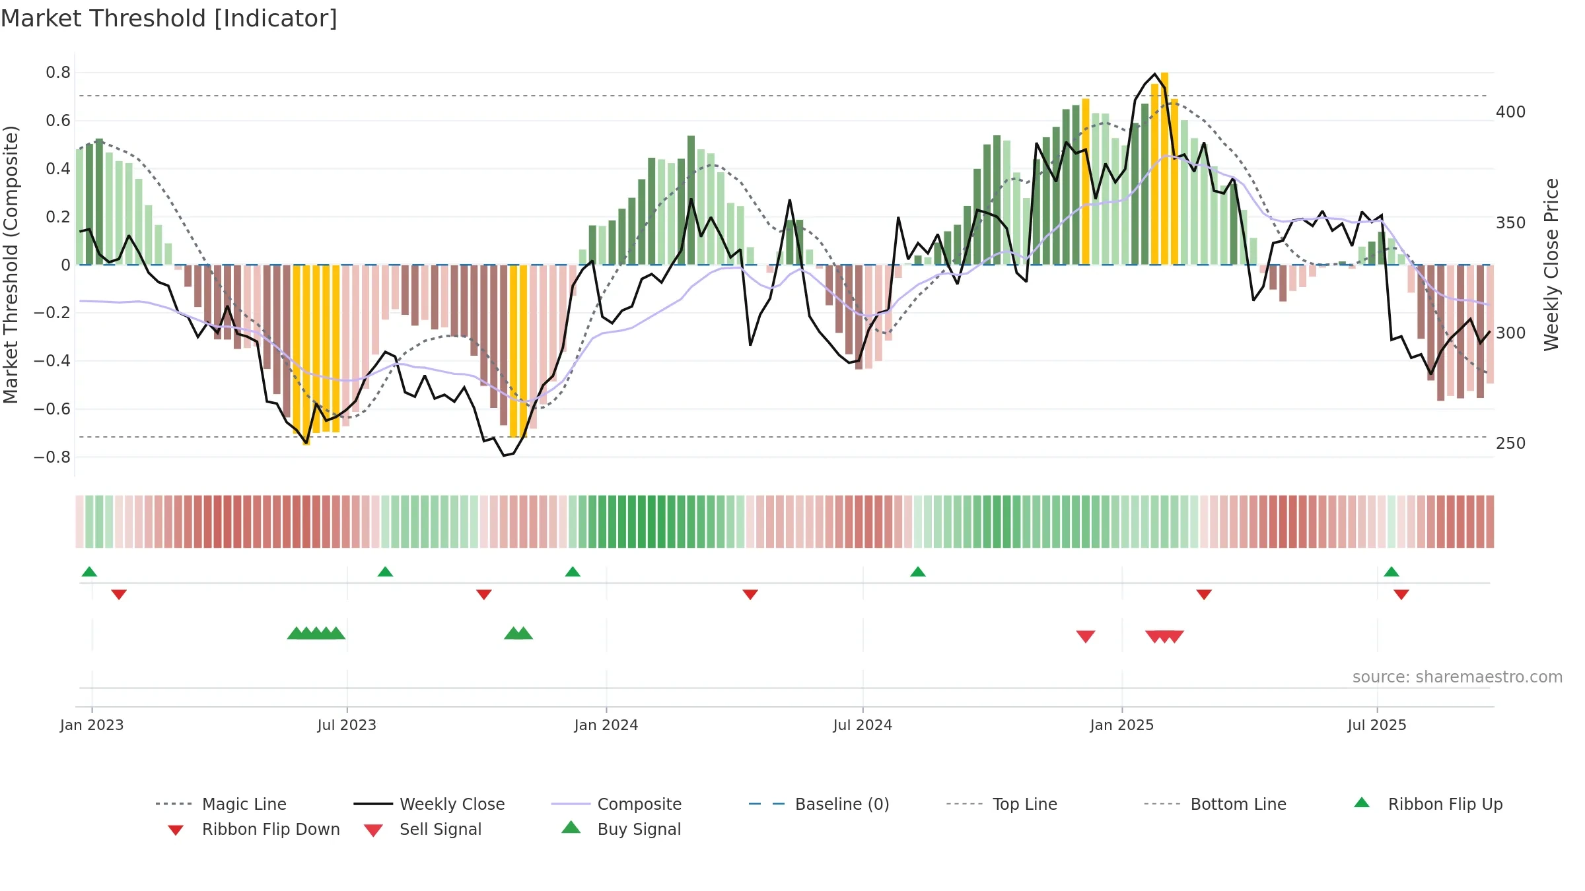Click the Jul 2025 x-axis label
1585x891 pixels.
pyautogui.click(x=1377, y=725)
